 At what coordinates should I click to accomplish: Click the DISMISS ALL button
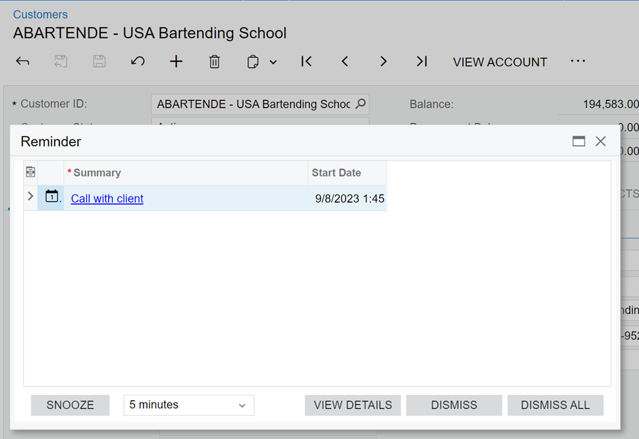(x=555, y=405)
